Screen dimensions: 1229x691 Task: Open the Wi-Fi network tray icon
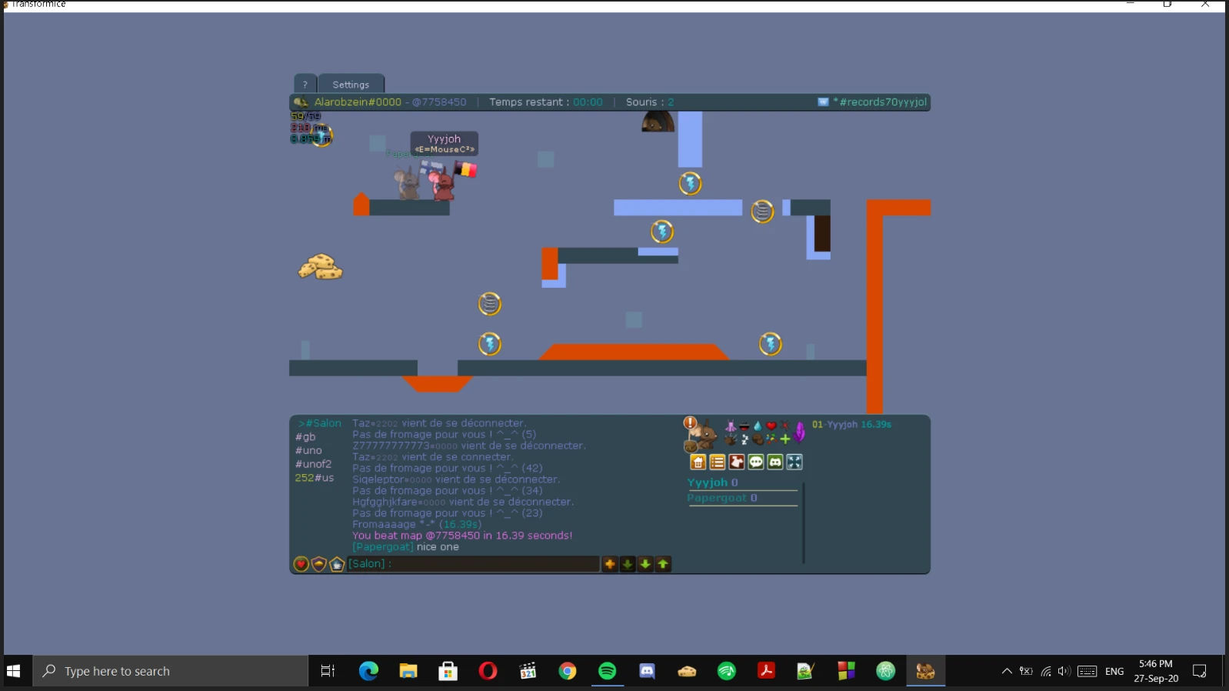click(1046, 671)
